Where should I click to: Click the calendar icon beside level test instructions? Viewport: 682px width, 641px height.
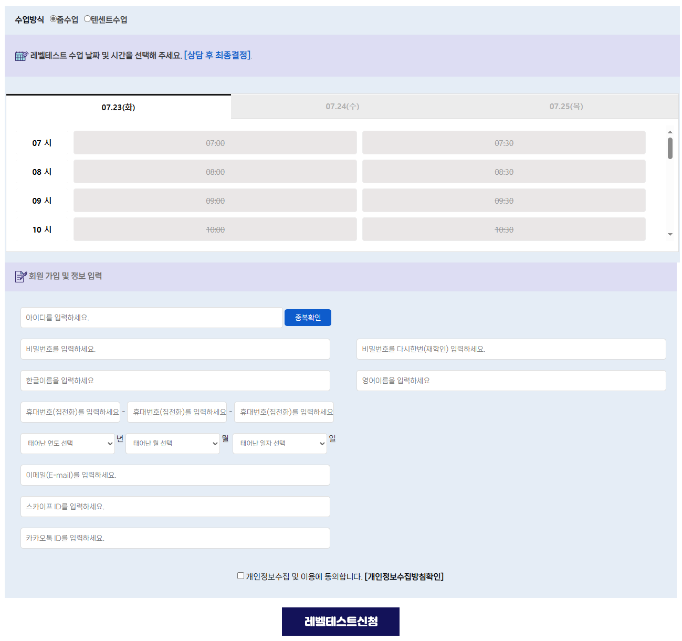coord(21,56)
